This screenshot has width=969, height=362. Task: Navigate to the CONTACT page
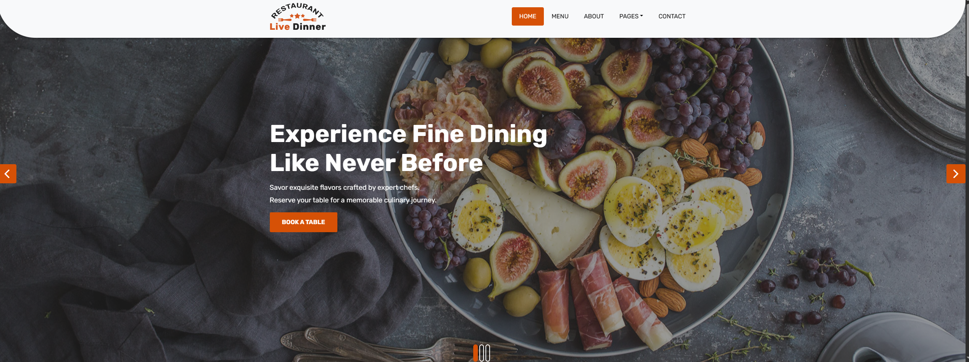(672, 16)
